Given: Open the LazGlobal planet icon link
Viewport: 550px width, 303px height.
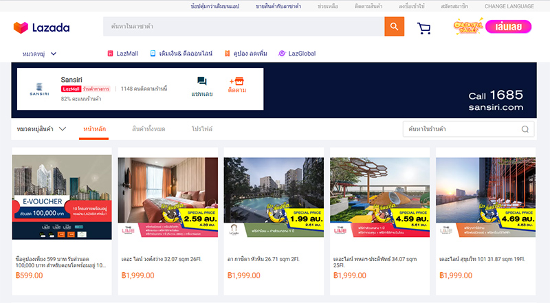Looking at the screenshot, I should [282, 54].
